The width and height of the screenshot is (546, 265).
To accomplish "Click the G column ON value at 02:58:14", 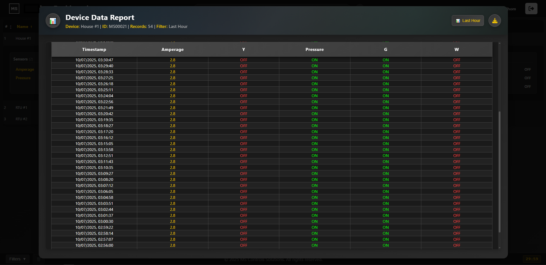I will click(x=386, y=233).
